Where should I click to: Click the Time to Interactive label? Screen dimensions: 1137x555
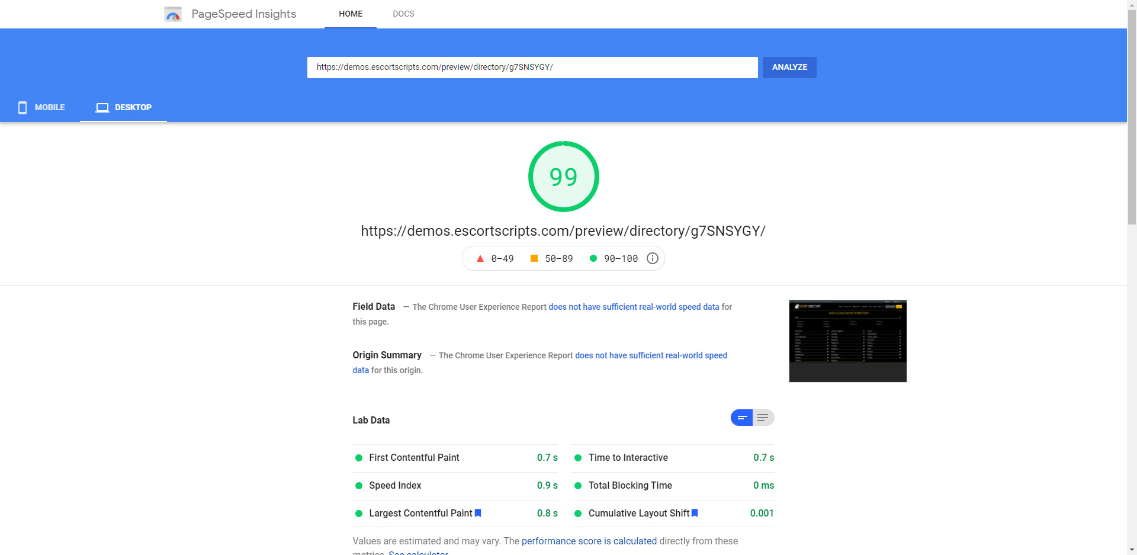coord(628,457)
